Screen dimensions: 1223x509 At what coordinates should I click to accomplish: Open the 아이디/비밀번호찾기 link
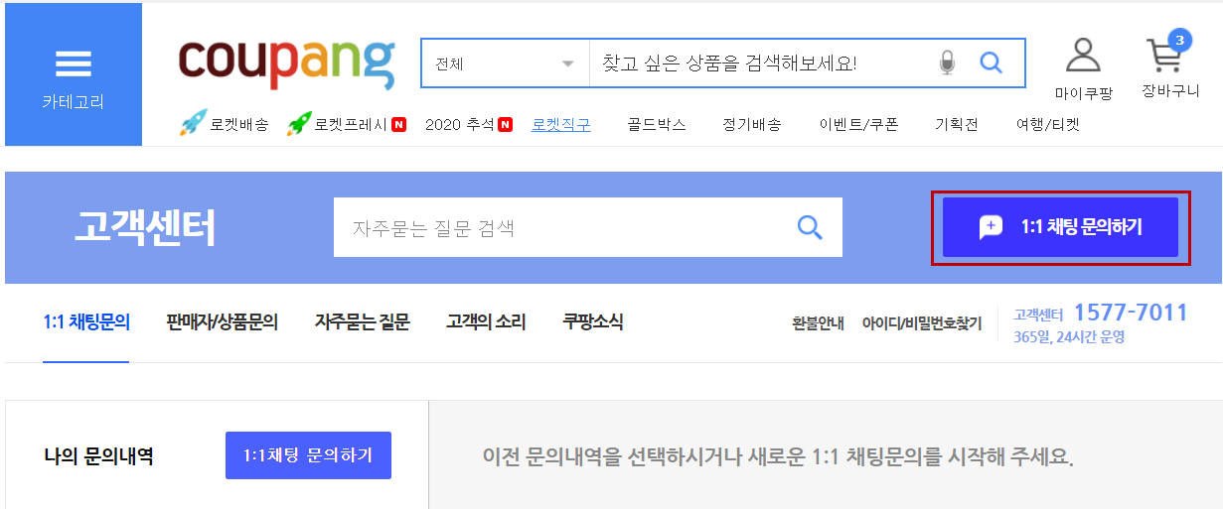click(922, 323)
